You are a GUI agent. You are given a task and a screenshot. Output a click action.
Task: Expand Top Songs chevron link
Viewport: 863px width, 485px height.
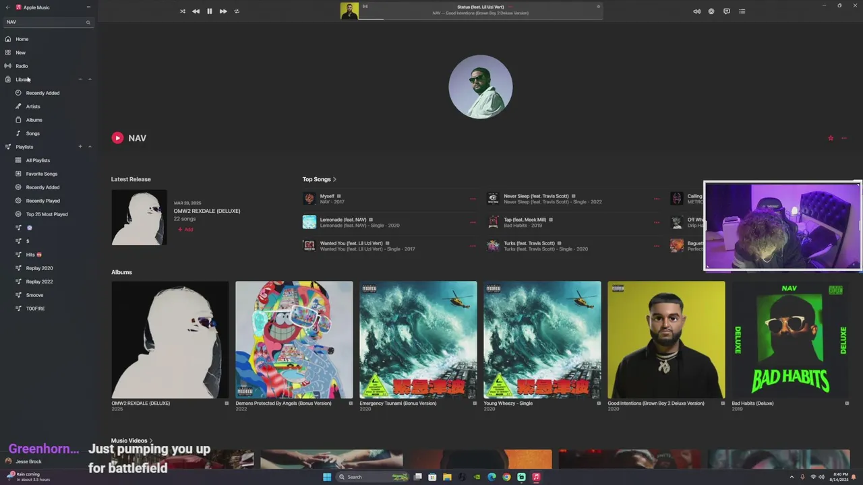pyautogui.click(x=320, y=179)
